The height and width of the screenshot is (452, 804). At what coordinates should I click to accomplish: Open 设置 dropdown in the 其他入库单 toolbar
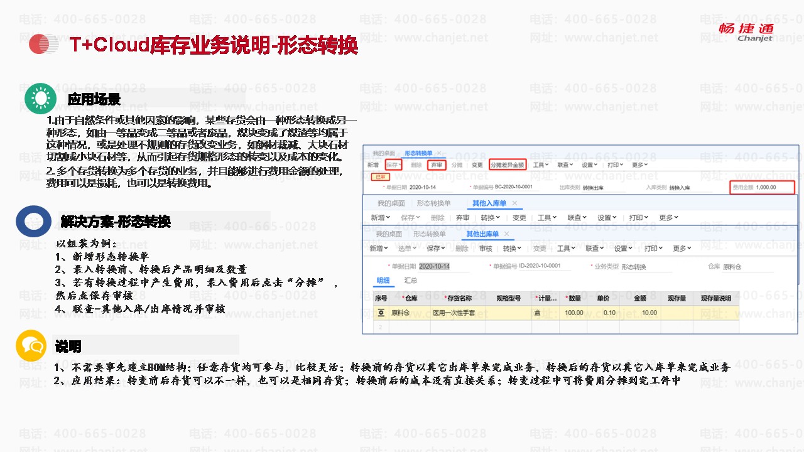pyautogui.click(x=607, y=218)
